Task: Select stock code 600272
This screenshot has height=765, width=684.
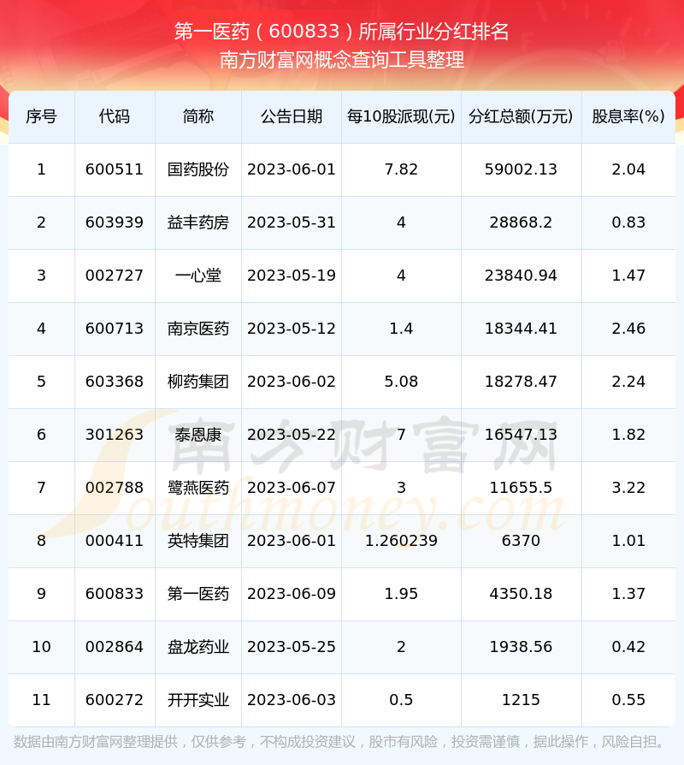Action: (115, 701)
